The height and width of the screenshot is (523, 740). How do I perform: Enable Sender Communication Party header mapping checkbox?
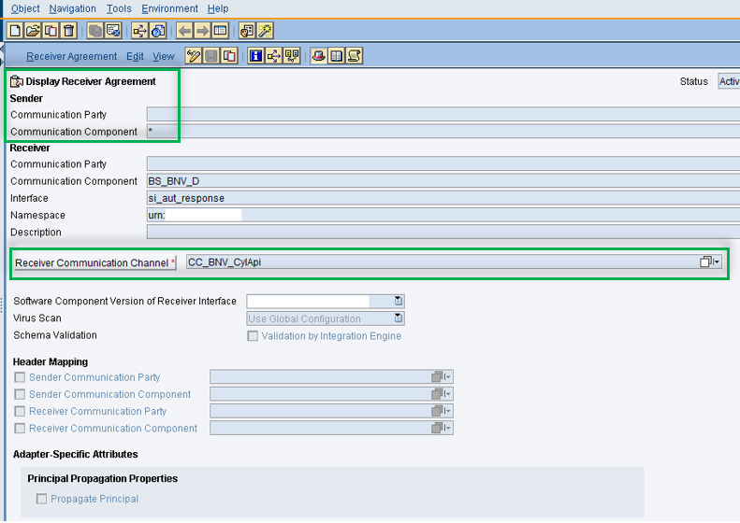[x=20, y=377]
